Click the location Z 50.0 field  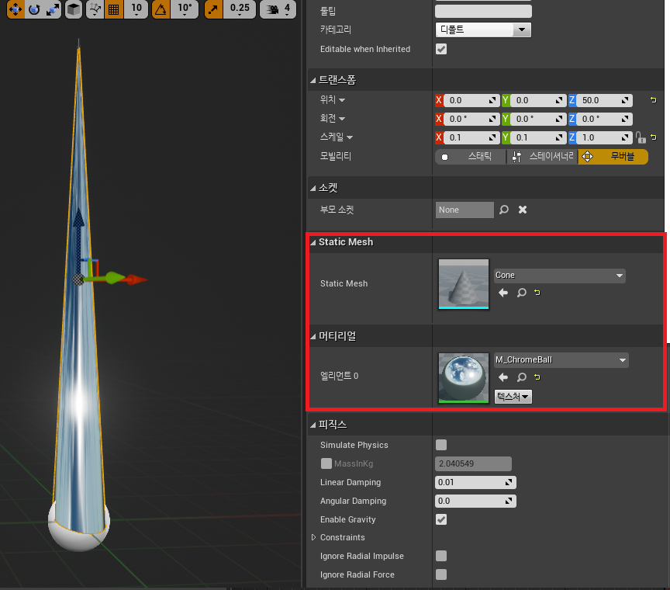pyautogui.click(x=604, y=100)
